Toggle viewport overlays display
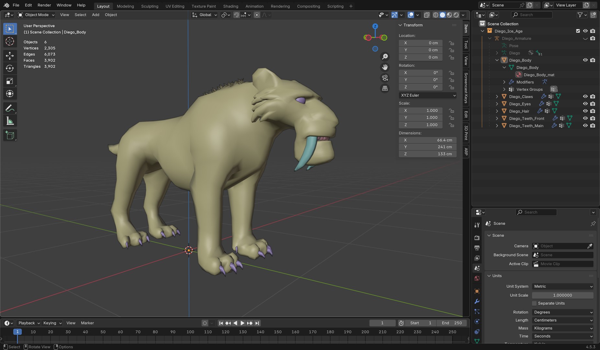 411,15
